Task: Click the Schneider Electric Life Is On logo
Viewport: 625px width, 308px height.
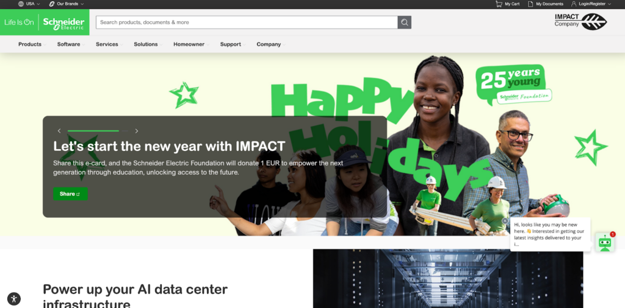Action: click(45, 23)
